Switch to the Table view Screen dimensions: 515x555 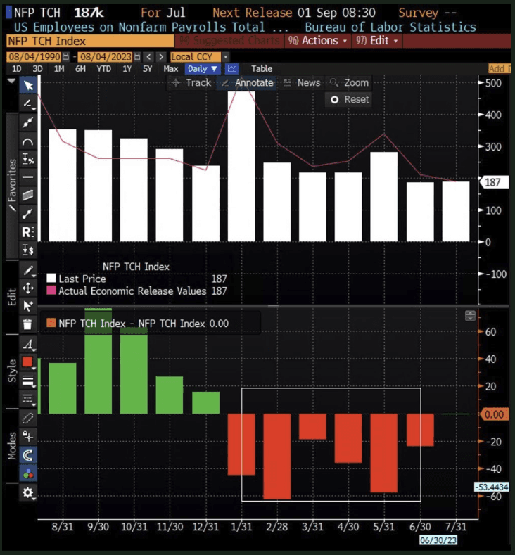tap(262, 69)
